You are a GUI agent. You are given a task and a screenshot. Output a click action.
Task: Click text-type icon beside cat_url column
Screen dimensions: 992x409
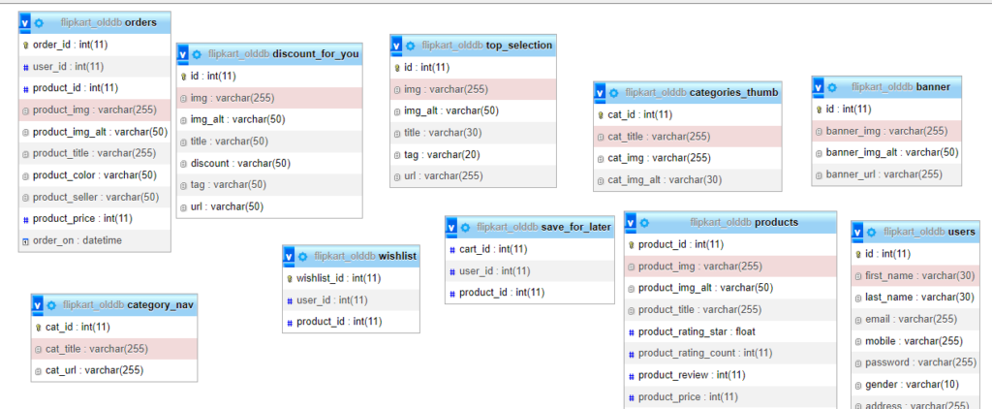[39, 371]
